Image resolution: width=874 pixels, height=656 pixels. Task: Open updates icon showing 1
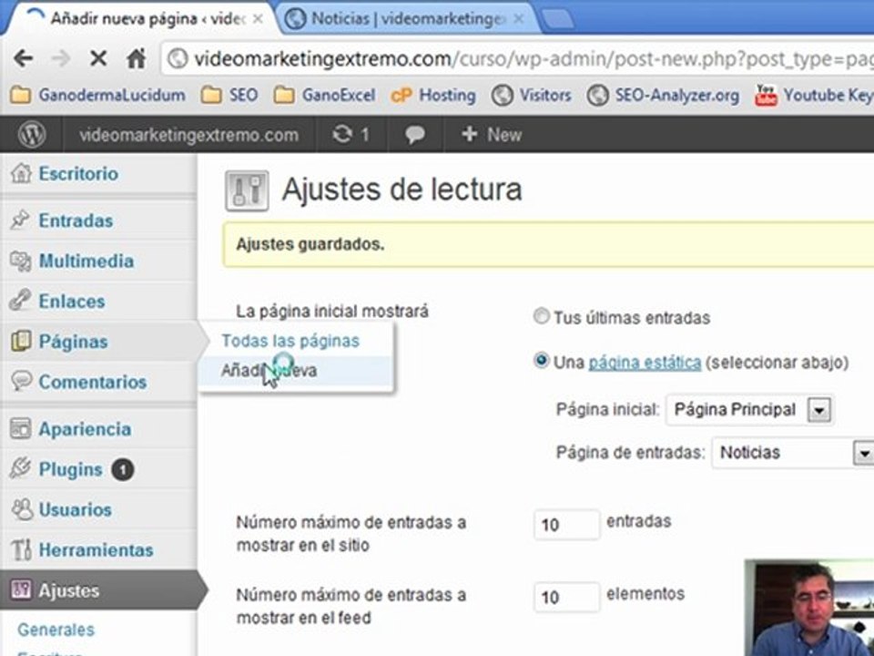tap(351, 135)
